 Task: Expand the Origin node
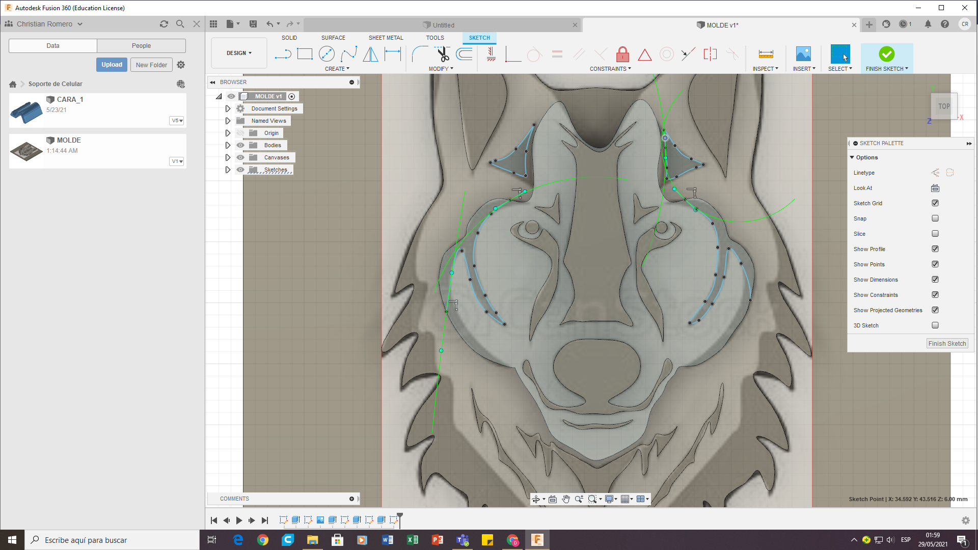(228, 133)
